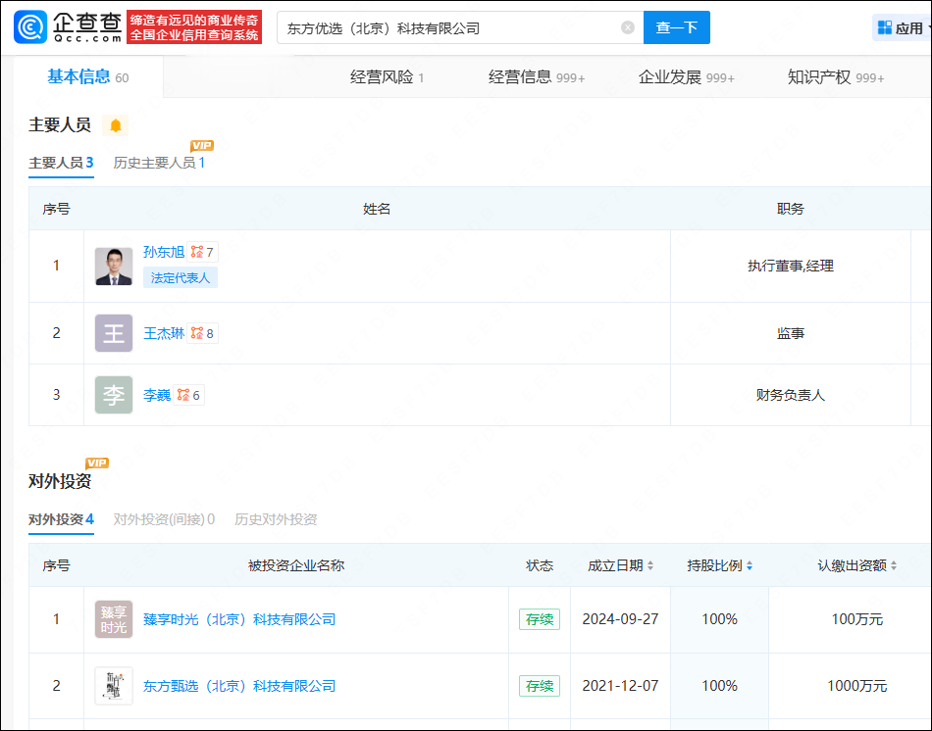The height and width of the screenshot is (731, 932).
Task: Click the 查一下 search button
Action: pos(676,27)
